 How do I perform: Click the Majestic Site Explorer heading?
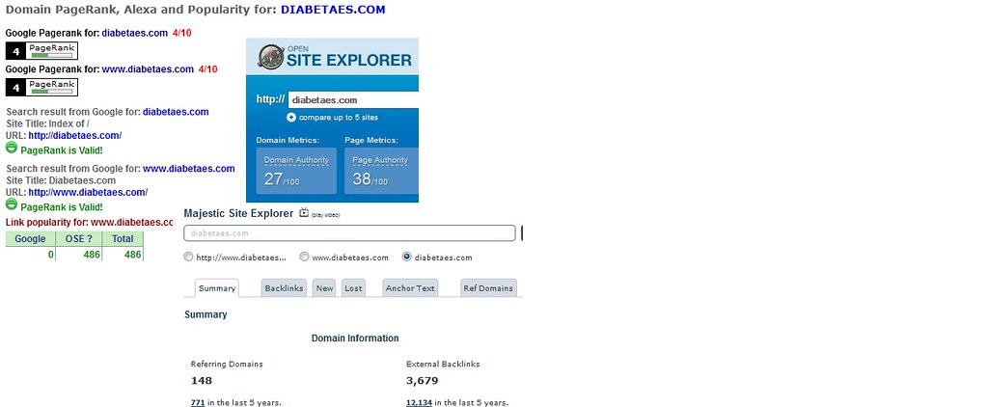coord(239,213)
